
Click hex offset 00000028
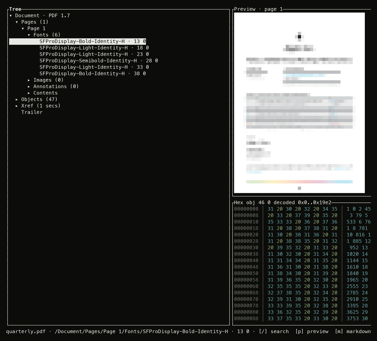point(246,241)
